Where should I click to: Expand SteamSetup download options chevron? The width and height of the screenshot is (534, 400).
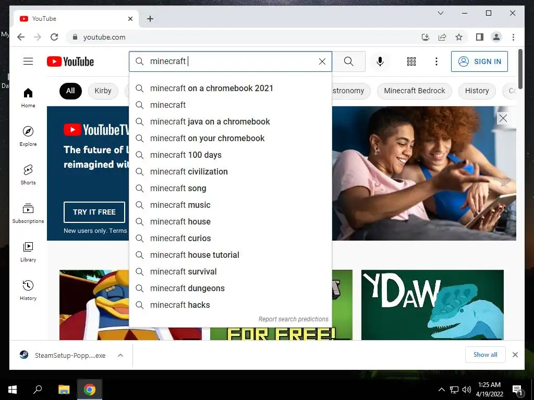tap(120, 355)
